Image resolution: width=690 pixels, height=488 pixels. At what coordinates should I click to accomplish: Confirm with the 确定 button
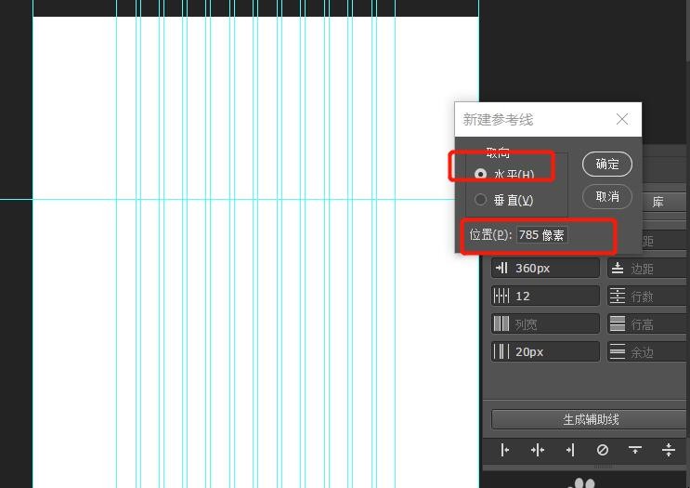pos(607,165)
